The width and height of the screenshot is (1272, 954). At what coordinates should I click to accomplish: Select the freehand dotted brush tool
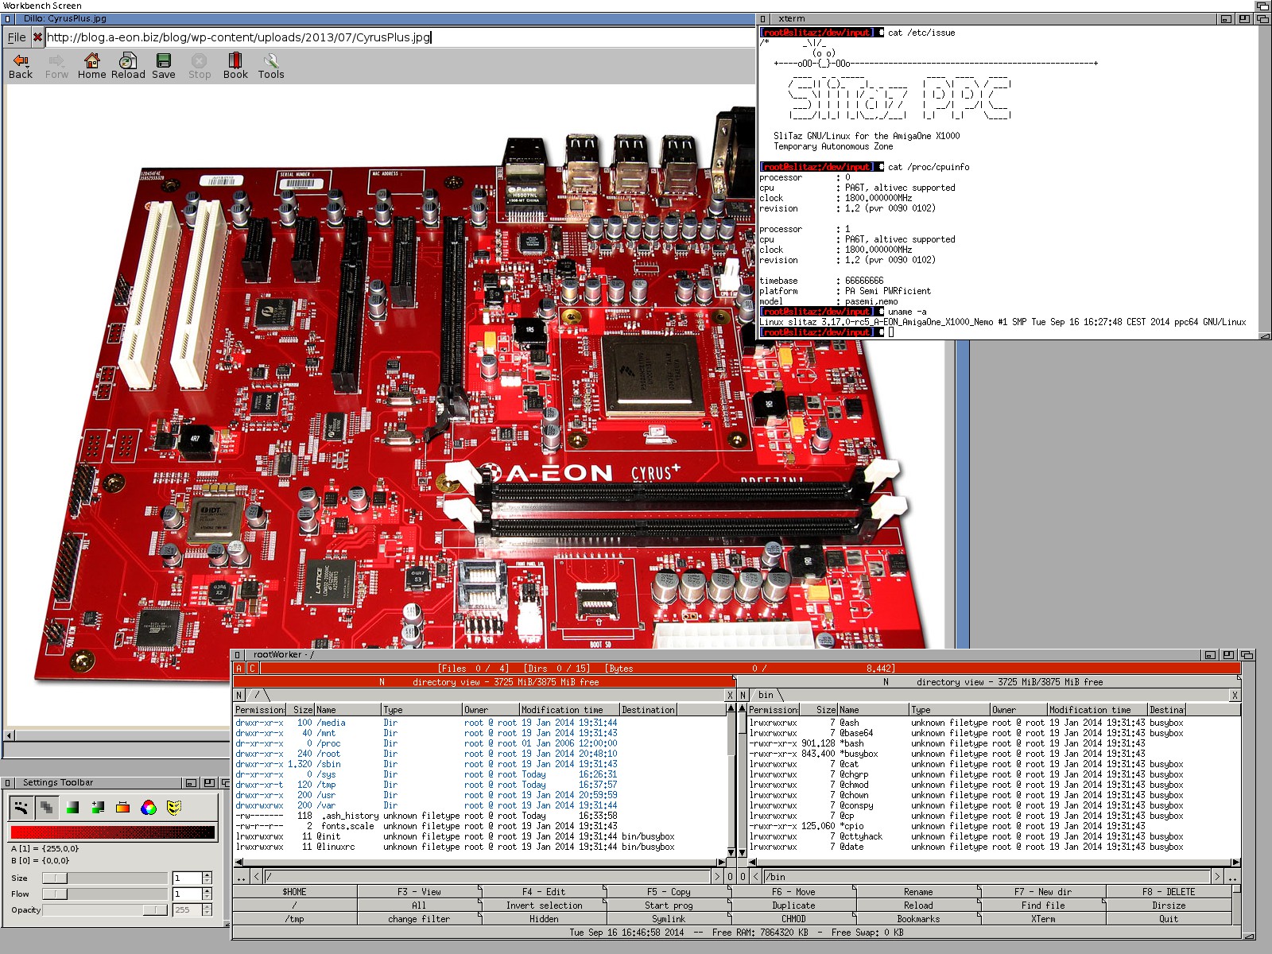point(21,809)
